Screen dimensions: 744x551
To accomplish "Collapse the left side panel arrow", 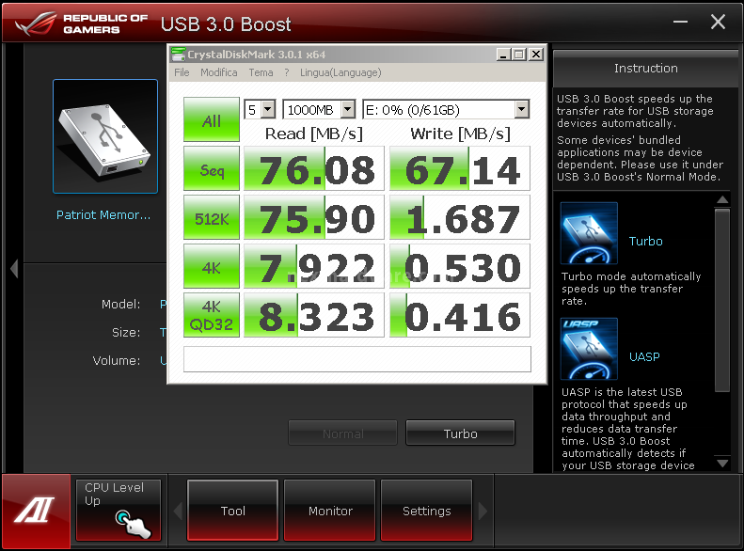I will [x=14, y=268].
